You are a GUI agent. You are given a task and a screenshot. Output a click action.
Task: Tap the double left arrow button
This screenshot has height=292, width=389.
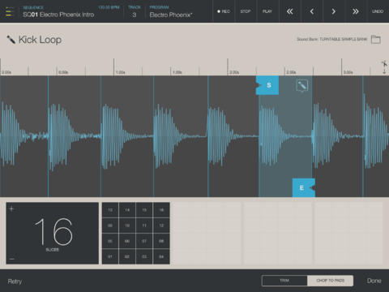coord(289,11)
